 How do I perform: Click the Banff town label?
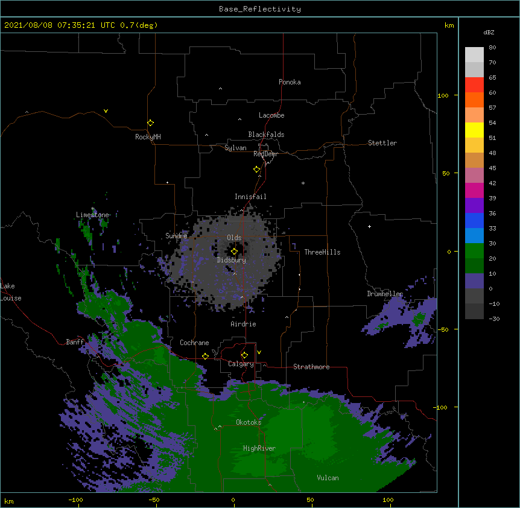(x=75, y=342)
